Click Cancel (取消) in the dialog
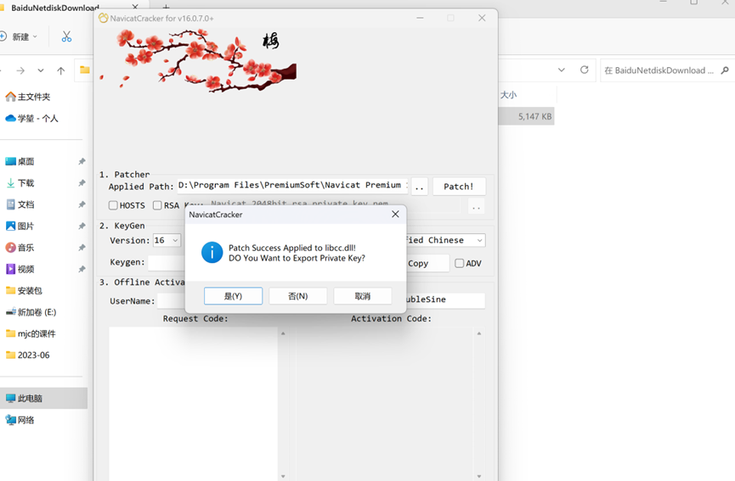The height and width of the screenshot is (481, 735). [362, 296]
